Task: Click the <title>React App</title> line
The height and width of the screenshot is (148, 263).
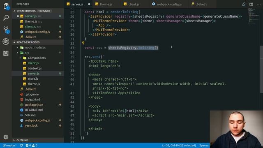Action: pos(116,93)
